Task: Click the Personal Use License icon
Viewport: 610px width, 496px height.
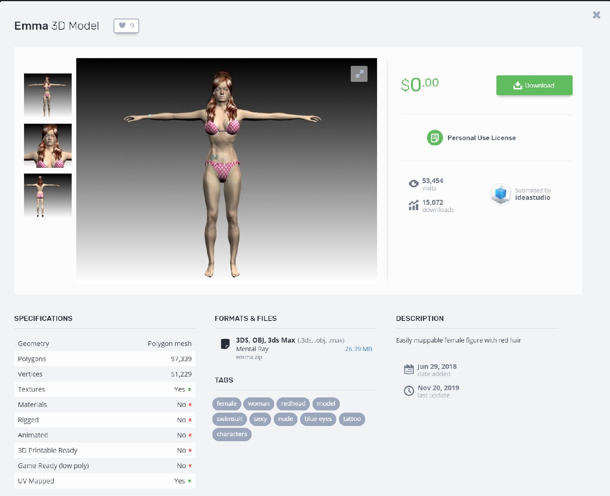Action: [x=435, y=138]
